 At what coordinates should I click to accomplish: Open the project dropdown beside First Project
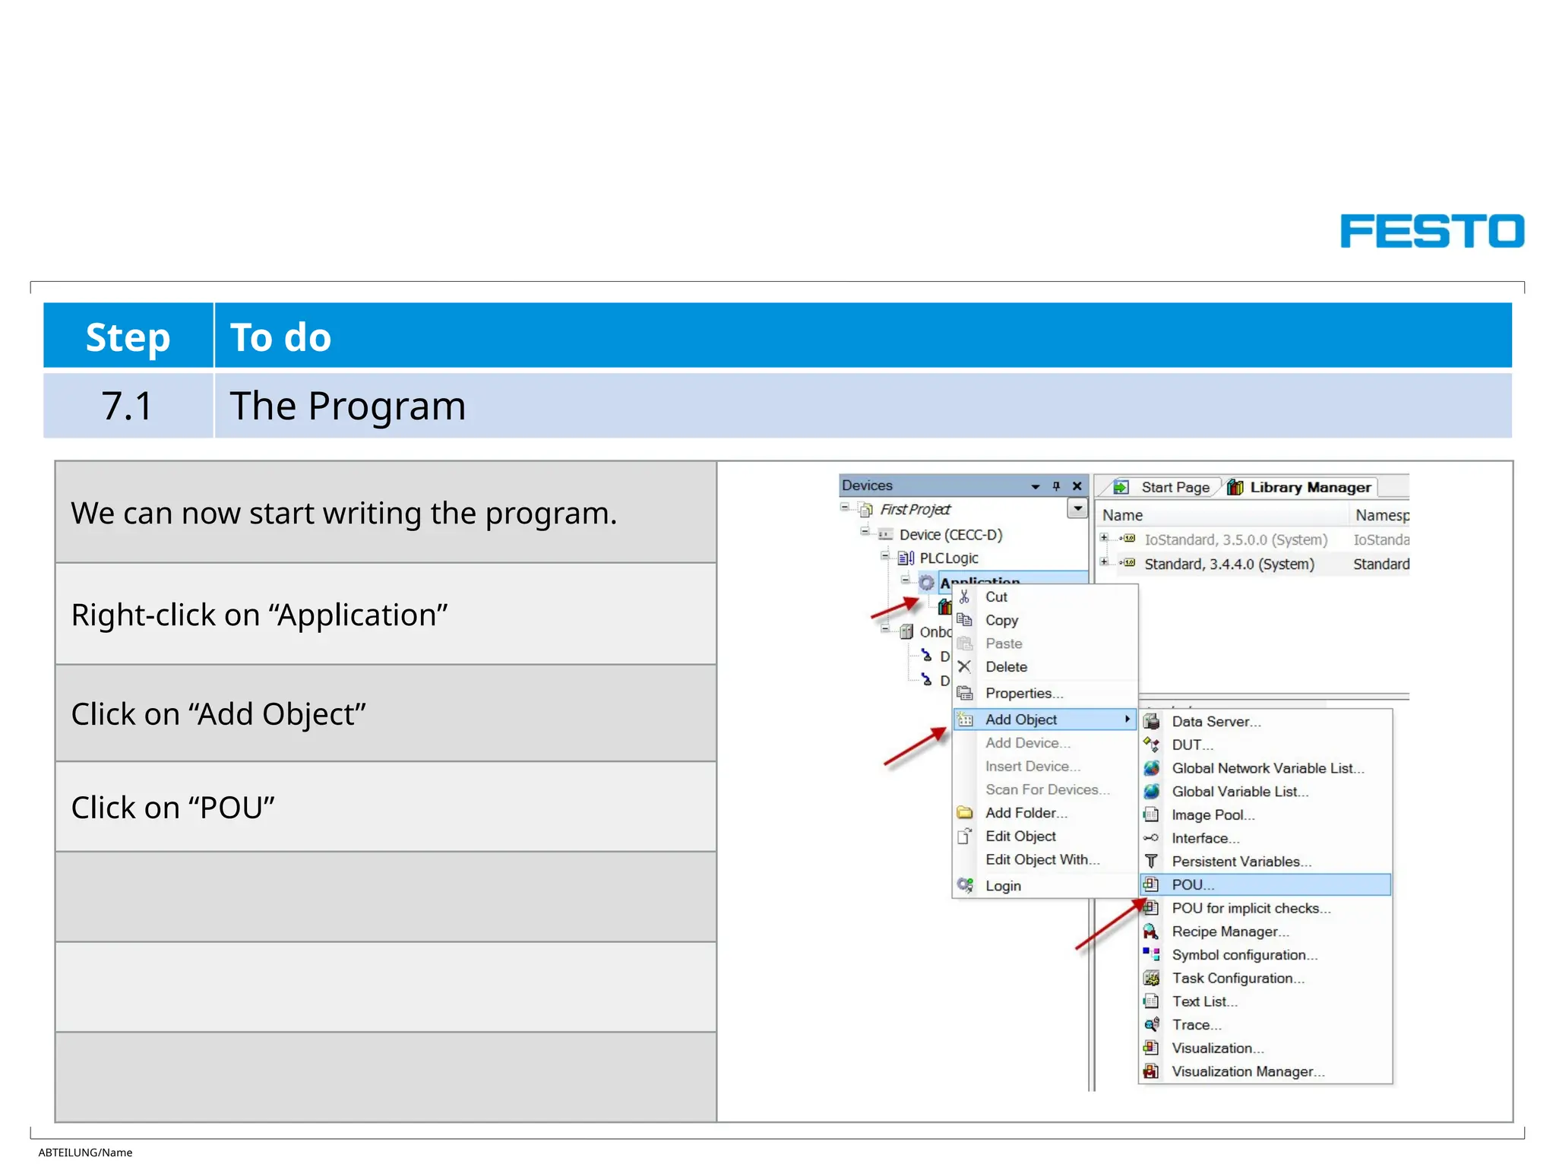[1077, 508]
